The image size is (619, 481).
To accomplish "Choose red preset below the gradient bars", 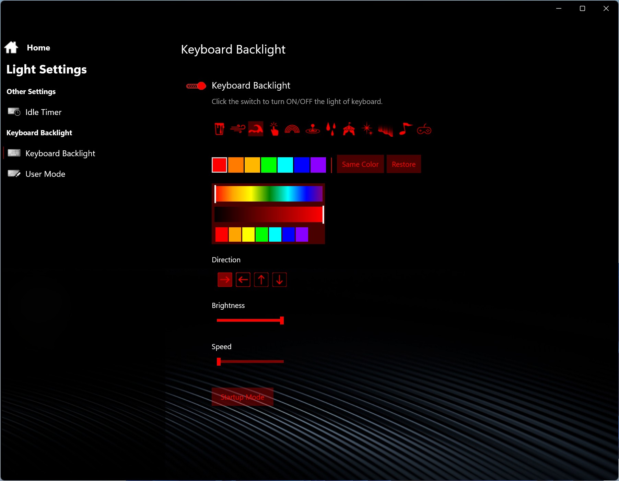I will [x=222, y=234].
